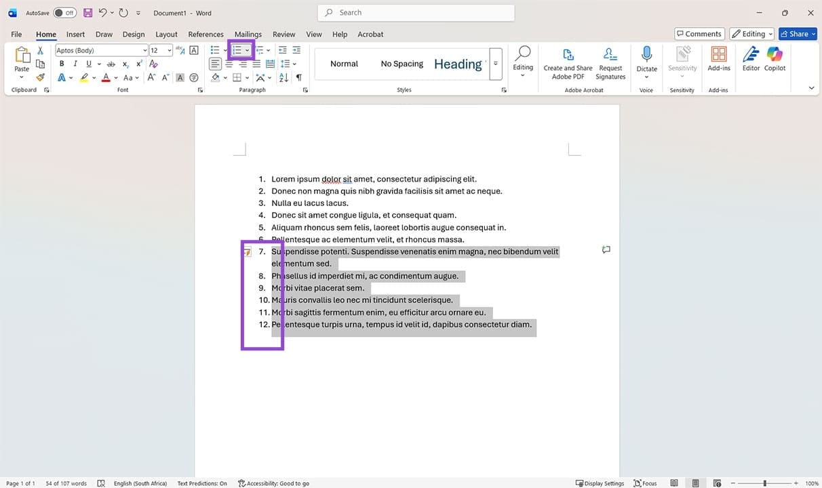822x488 pixels.
Task: Click the Sort icon in Paragraph group
Action: (283, 78)
